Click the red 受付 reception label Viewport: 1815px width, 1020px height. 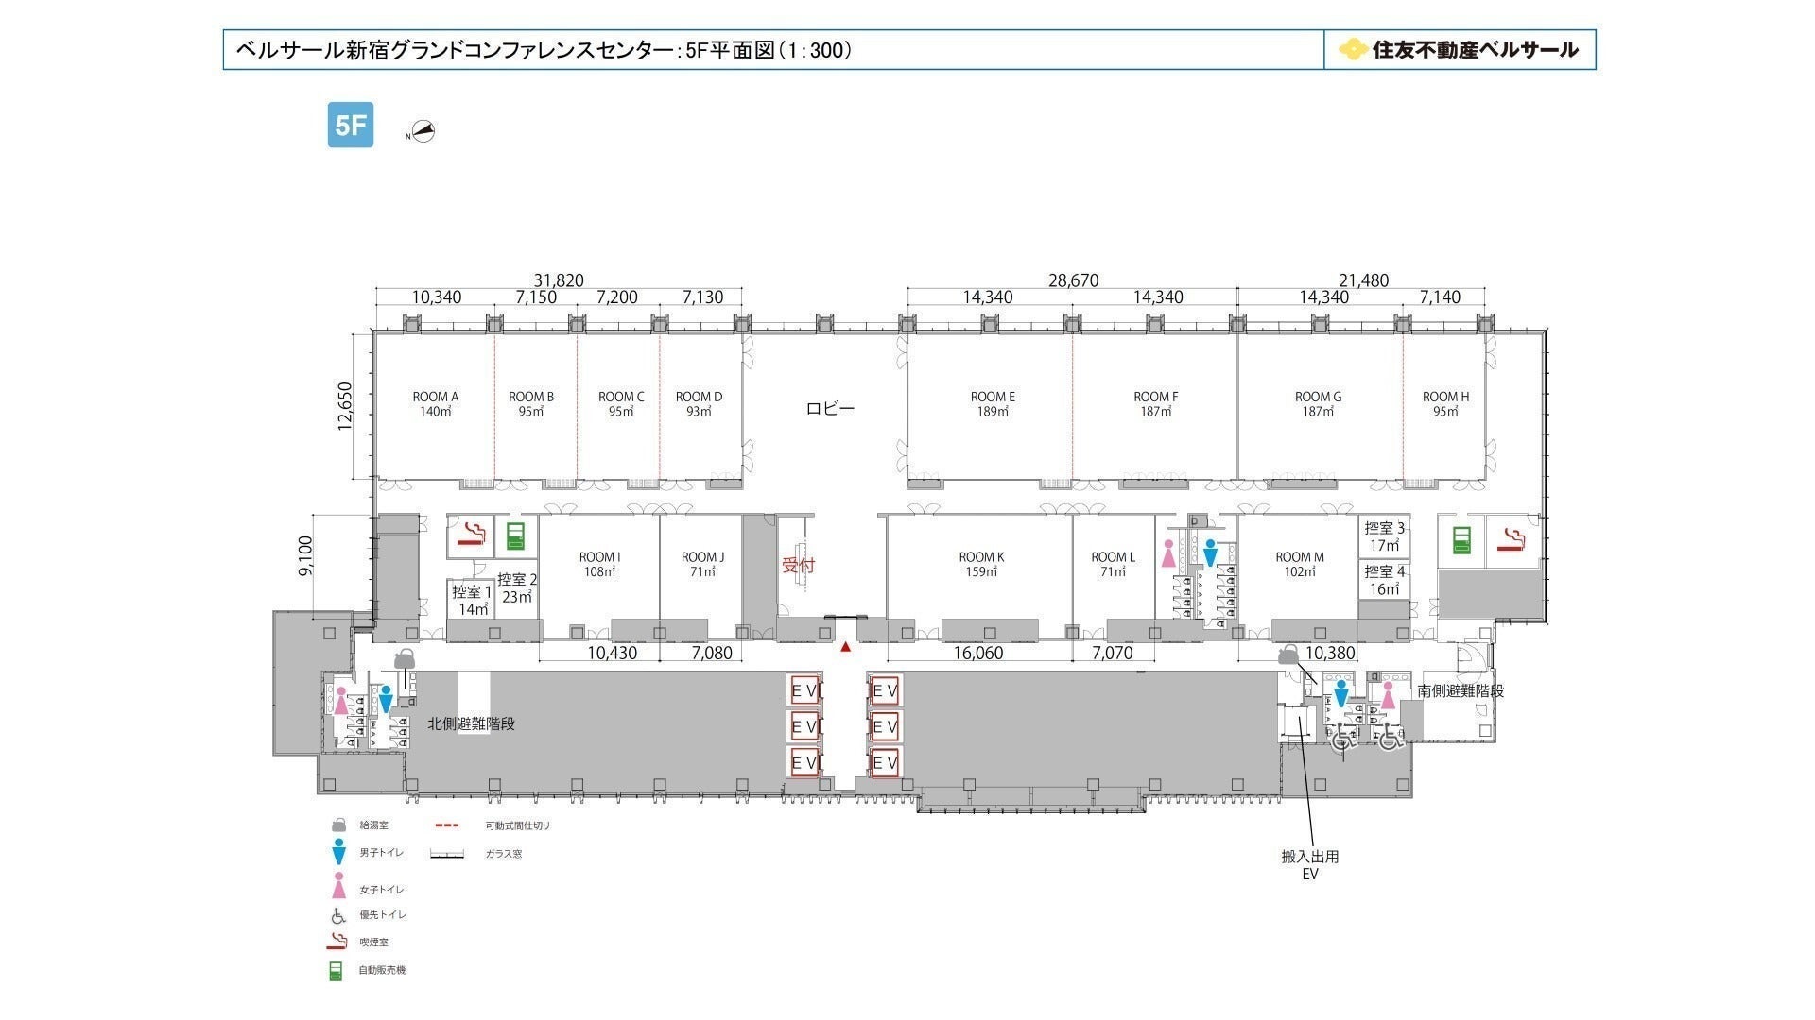(798, 565)
